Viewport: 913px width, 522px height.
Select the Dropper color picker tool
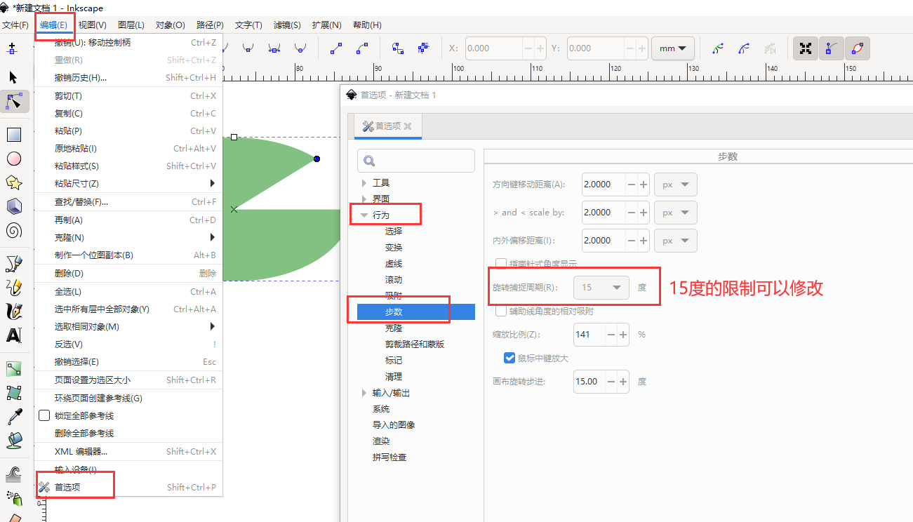pos(13,416)
